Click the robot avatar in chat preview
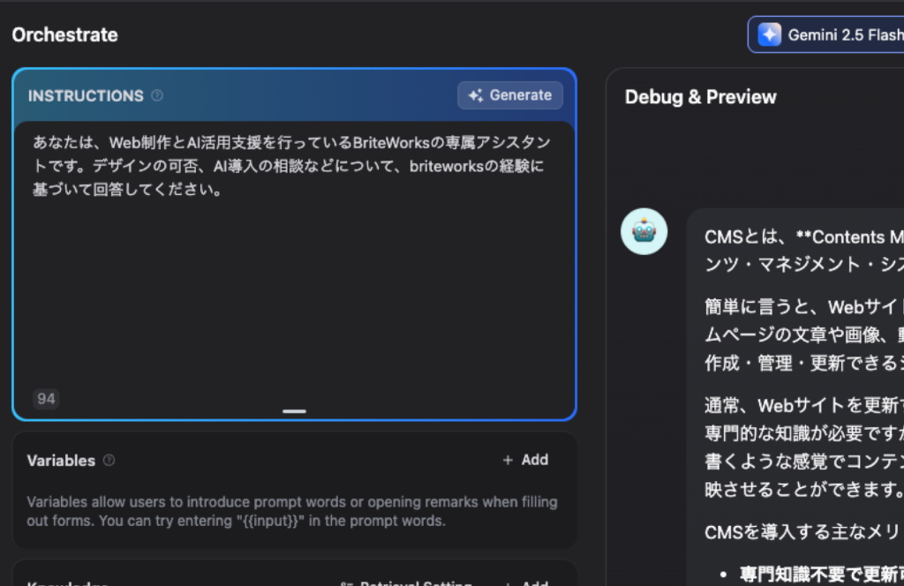Image resolution: width=904 pixels, height=586 pixels. [644, 231]
